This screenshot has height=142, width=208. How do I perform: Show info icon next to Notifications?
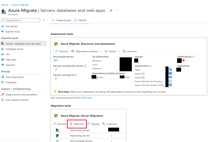(x=194, y=57)
